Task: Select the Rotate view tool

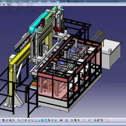Action: point(29,120)
